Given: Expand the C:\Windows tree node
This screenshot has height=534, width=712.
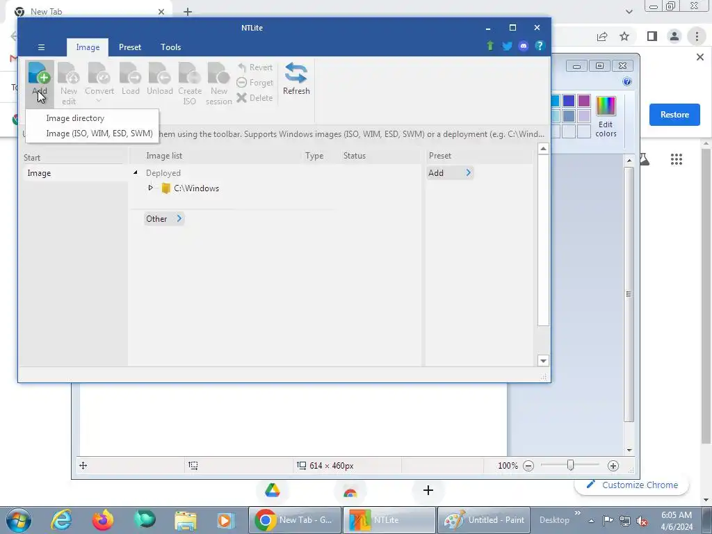Looking at the screenshot, I should pos(150,188).
